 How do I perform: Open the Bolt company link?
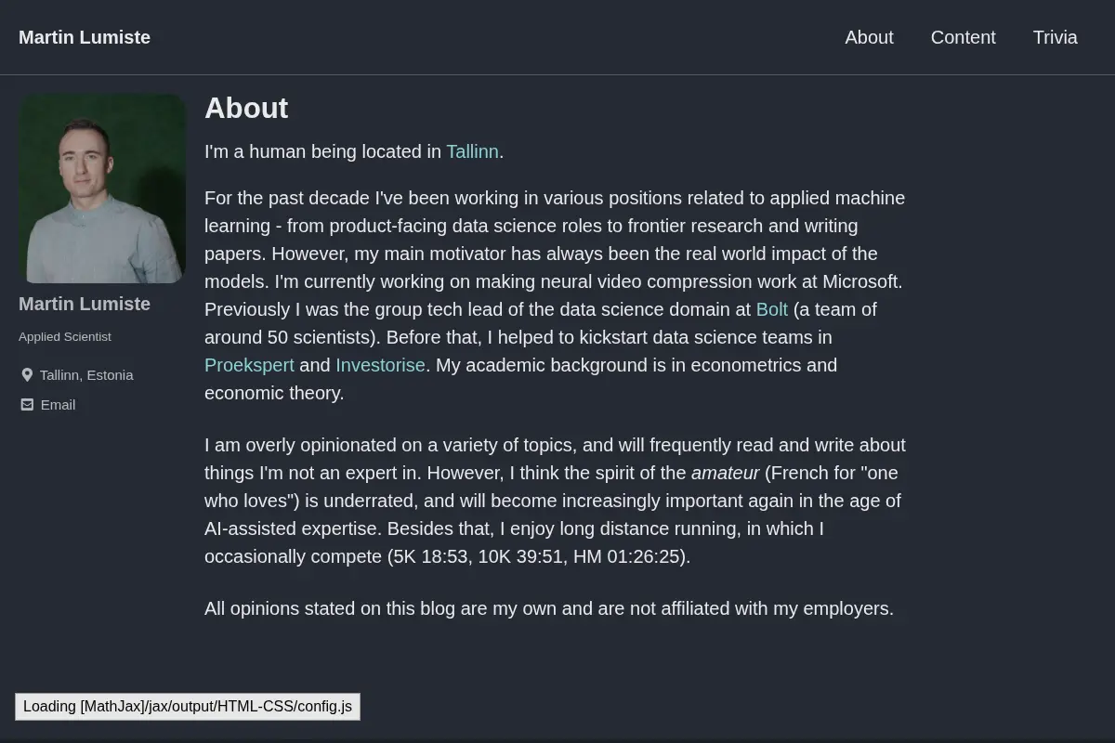pos(772,309)
